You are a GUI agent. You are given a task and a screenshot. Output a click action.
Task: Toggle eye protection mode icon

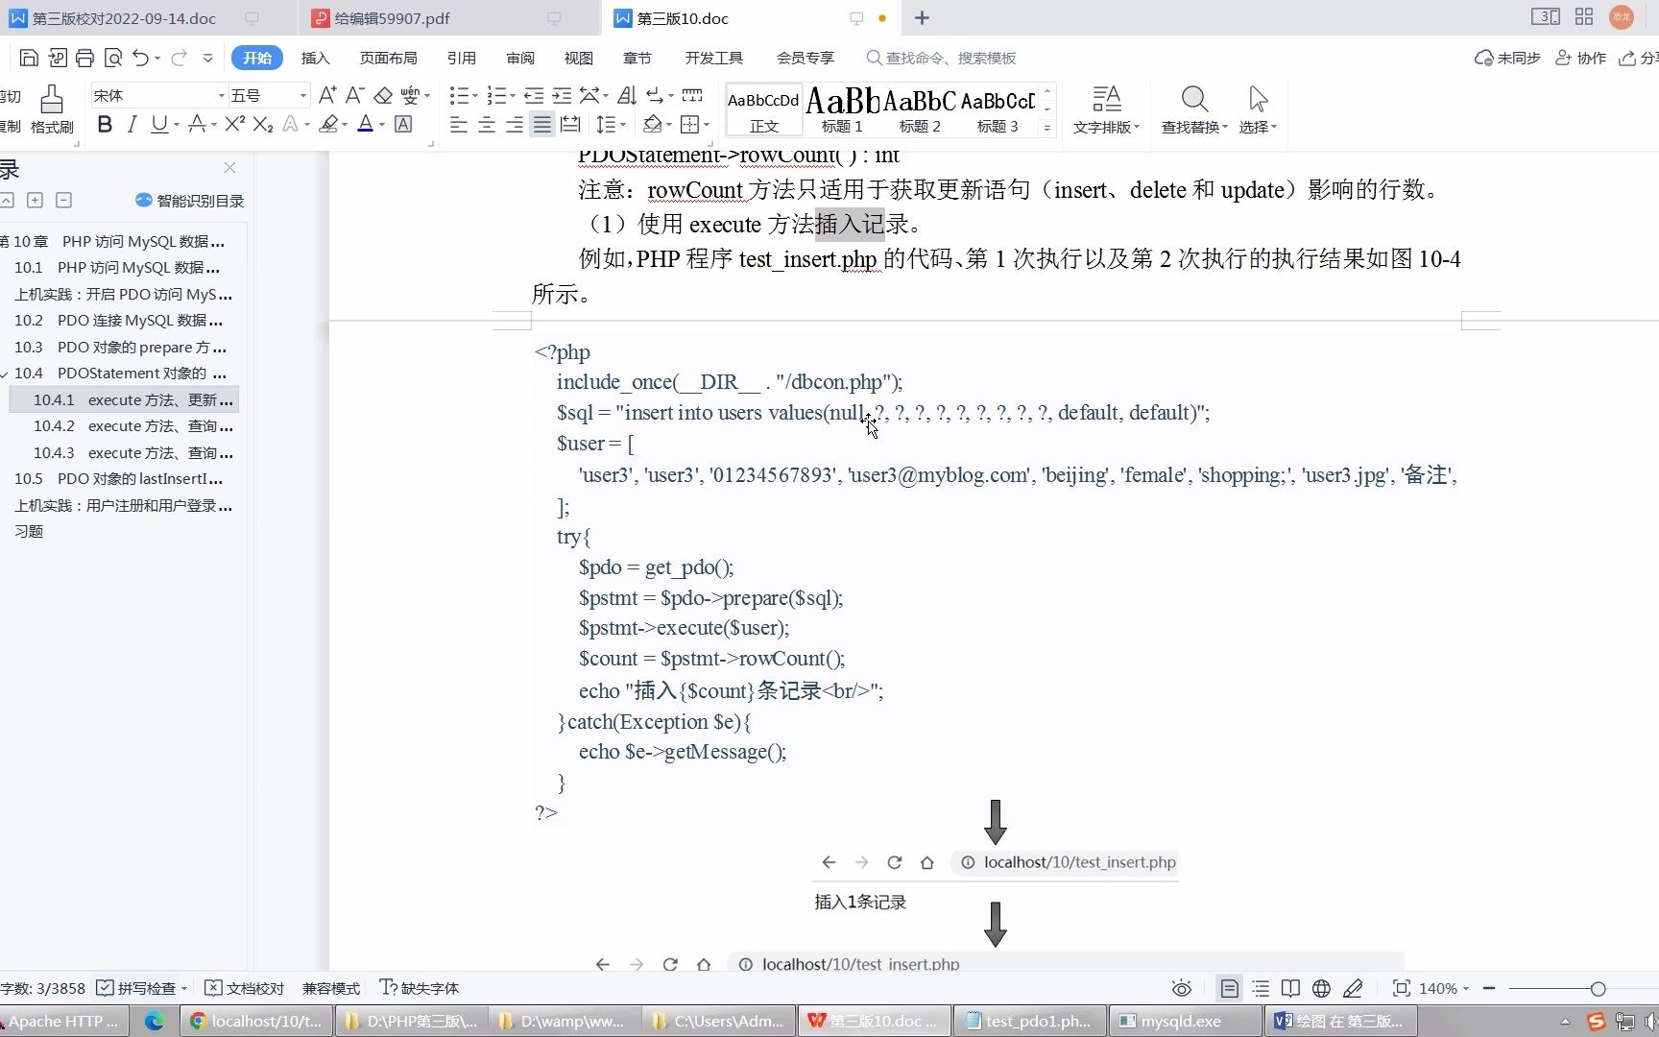click(1182, 988)
